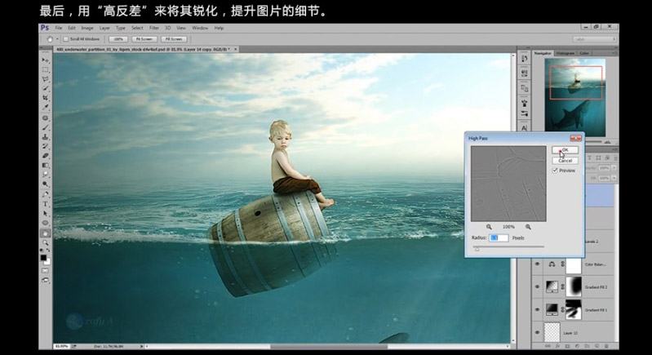Click the 100% zoom button
This screenshot has width=652, height=355.
click(118, 39)
